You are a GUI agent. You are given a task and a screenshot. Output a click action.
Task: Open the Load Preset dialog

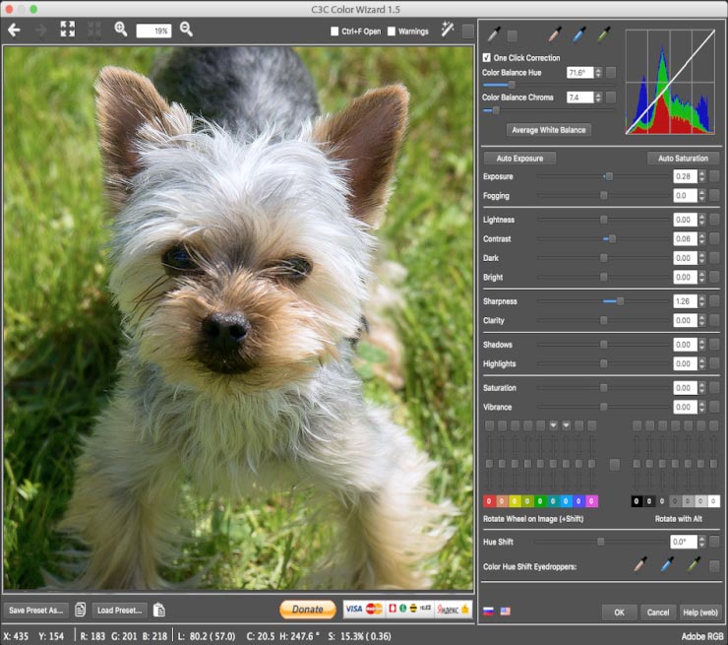point(120,610)
